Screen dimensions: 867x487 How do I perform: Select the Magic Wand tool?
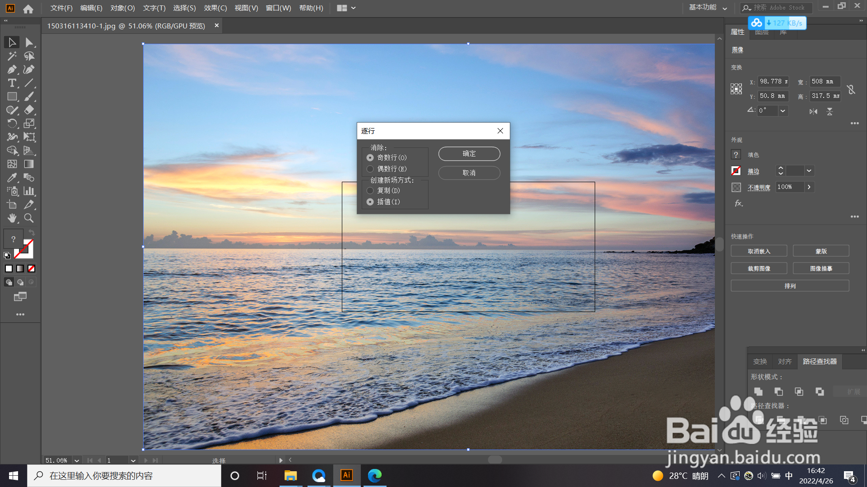point(12,56)
